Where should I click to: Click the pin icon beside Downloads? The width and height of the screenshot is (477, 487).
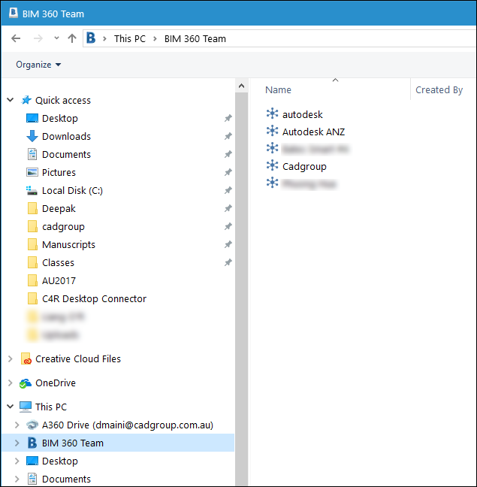pyautogui.click(x=228, y=136)
